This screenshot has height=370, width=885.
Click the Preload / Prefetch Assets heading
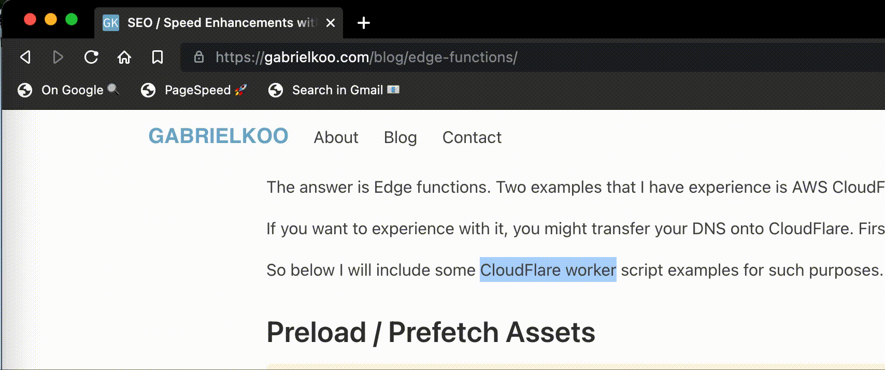coord(431,332)
